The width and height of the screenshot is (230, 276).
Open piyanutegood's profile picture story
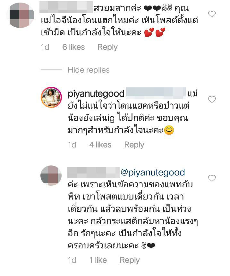coord(51,97)
